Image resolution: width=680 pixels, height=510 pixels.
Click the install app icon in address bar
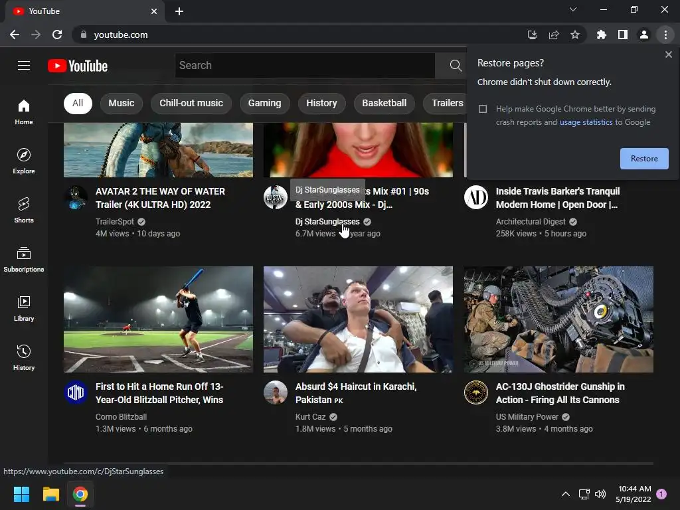(532, 35)
